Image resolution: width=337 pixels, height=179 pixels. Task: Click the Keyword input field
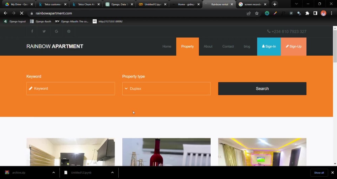(x=70, y=89)
